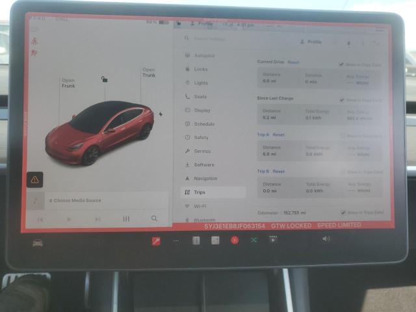Image resolution: width=416 pixels, height=312 pixels.
Task: Tap the red Model 3 car image
Action: pyautogui.click(x=99, y=133)
